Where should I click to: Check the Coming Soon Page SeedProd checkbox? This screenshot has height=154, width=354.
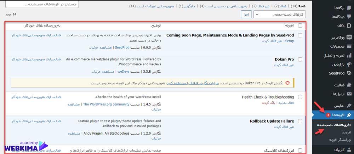pos(300,35)
